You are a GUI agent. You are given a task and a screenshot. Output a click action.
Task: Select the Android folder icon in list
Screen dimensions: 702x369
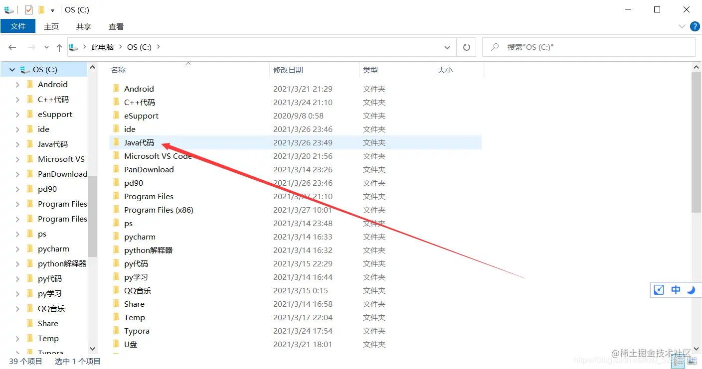116,89
